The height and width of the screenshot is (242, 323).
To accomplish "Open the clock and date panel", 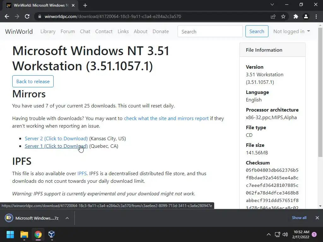I will [x=301, y=234].
